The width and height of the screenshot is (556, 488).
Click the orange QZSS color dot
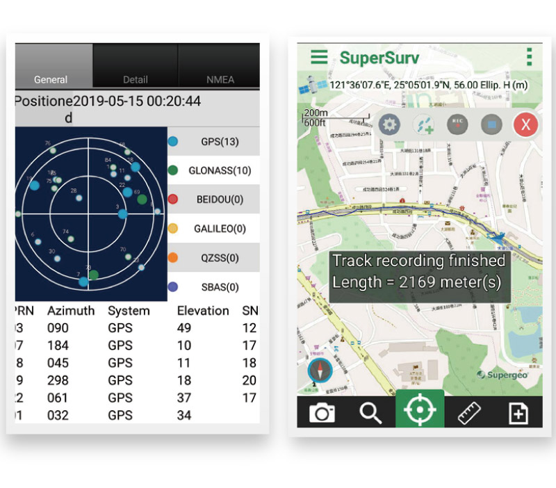point(173,257)
